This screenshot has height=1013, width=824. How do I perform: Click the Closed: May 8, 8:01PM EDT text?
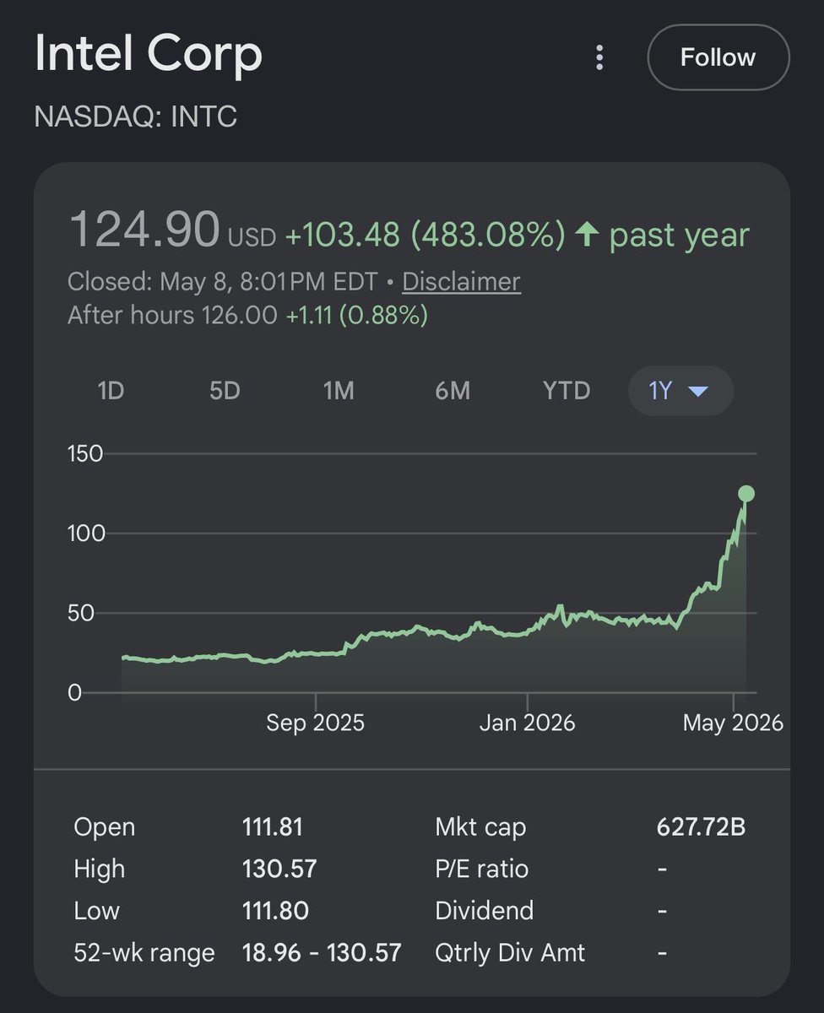(x=222, y=281)
